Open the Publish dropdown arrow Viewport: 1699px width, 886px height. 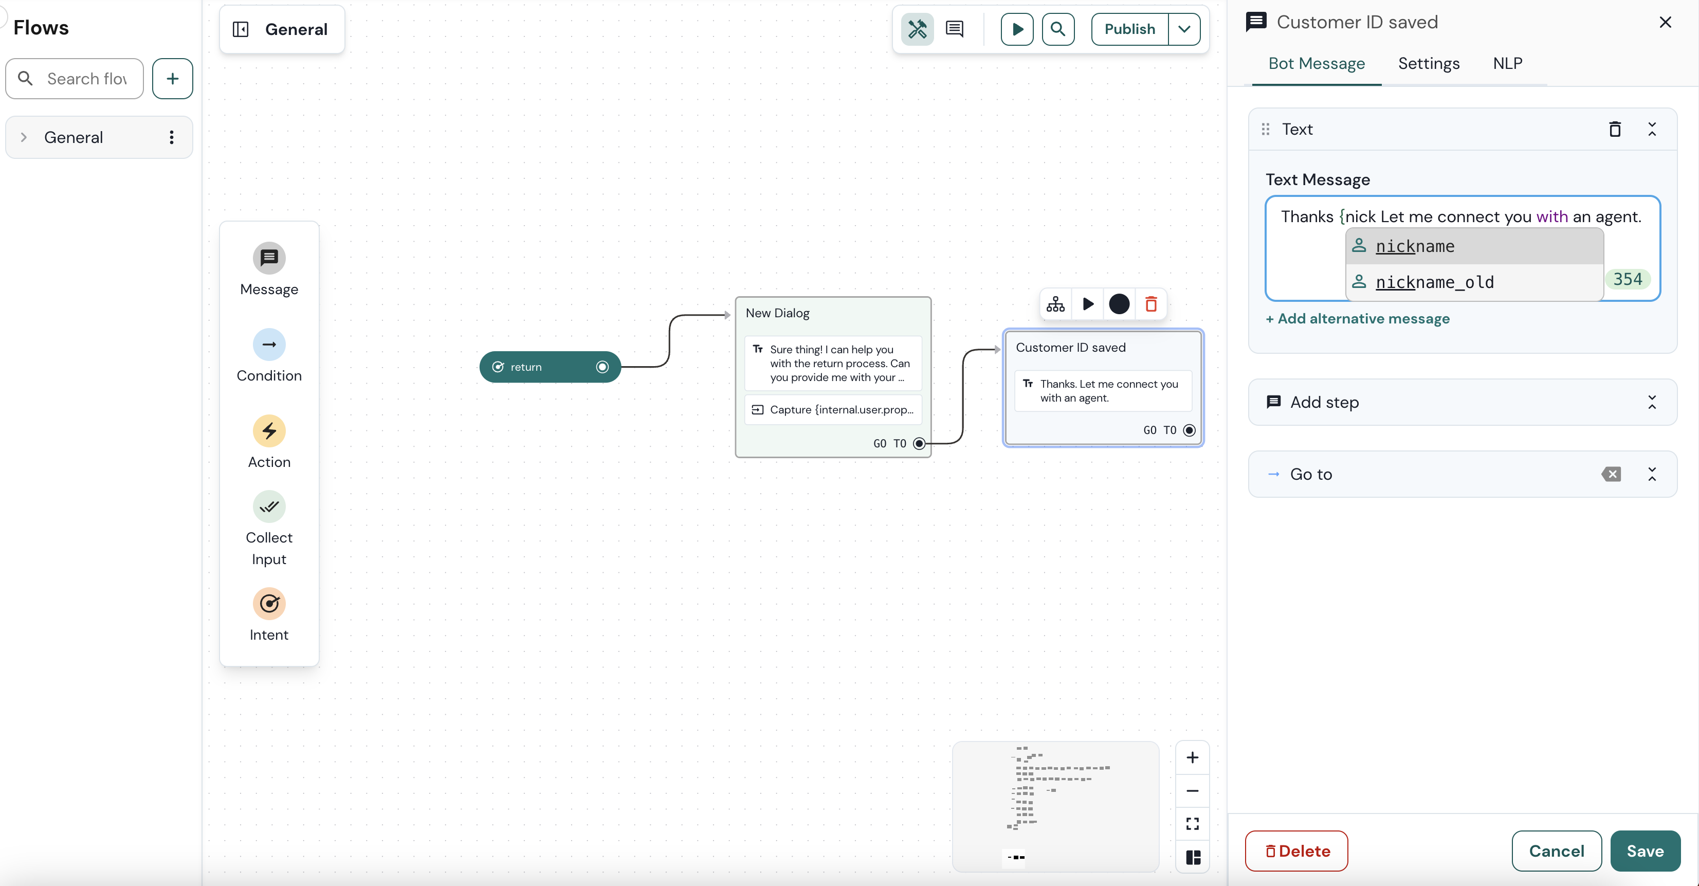tap(1184, 29)
